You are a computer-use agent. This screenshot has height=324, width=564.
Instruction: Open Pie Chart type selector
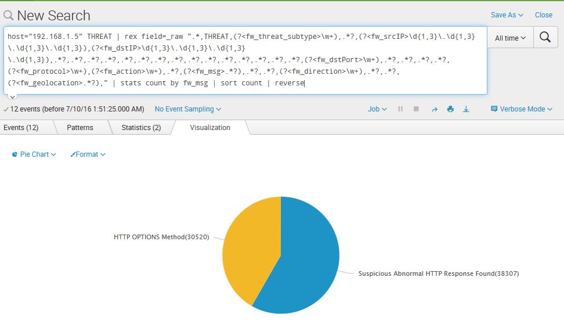coord(34,154)
